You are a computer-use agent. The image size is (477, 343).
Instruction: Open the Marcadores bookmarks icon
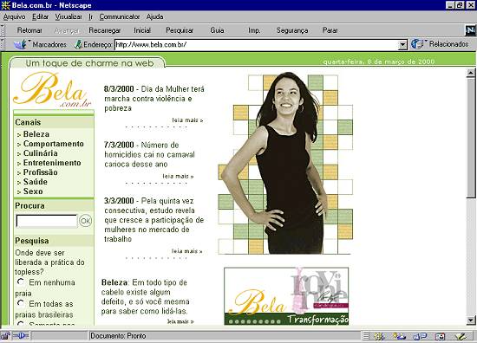click(20, 45)
